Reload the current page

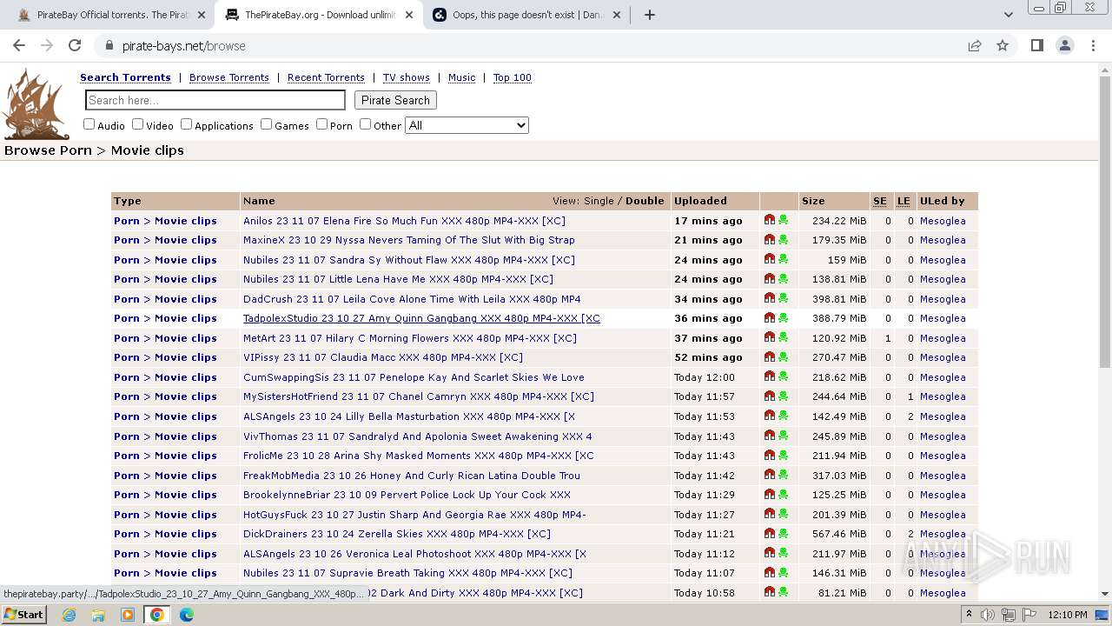tap(75, 46)
